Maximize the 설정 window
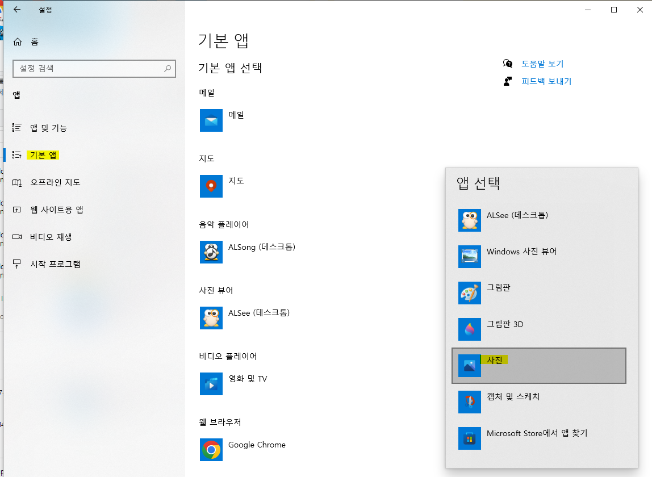652x477 pixels. [x=614, y=10]
